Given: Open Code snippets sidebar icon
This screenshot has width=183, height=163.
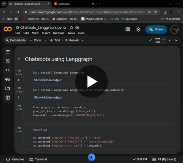Looking at the screenshot, I should (x=8, y=70).
